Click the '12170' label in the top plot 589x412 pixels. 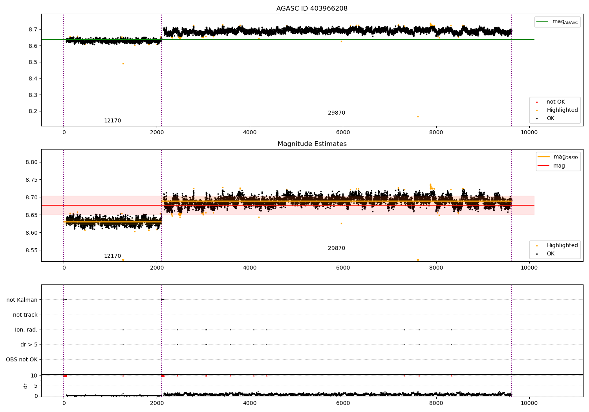coord(112,121)
